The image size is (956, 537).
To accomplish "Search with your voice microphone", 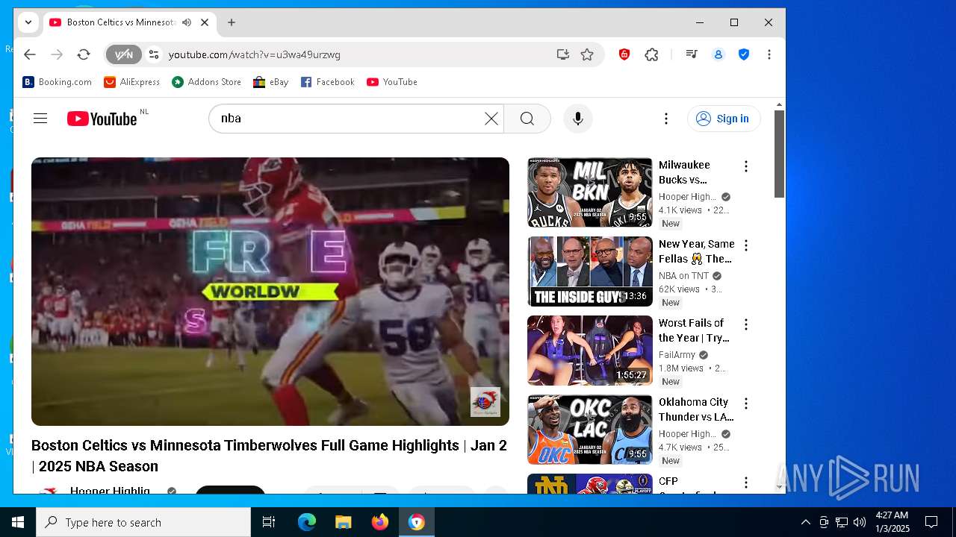I will click(577, 119).
